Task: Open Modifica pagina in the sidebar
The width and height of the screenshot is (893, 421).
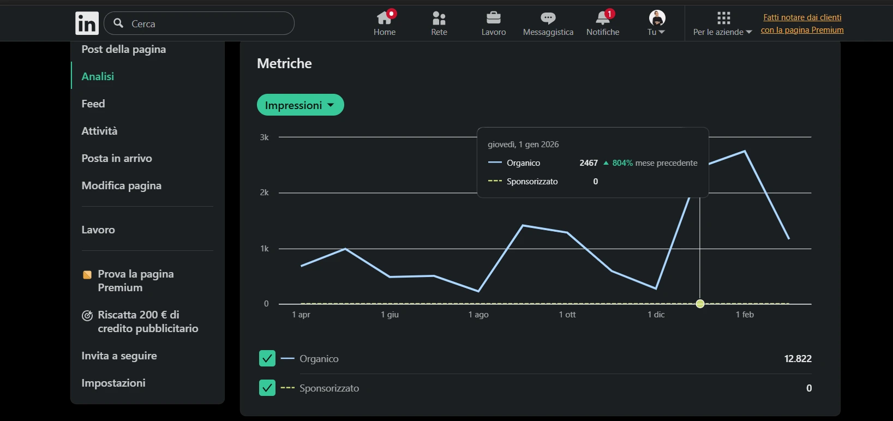Action: pos(121,185)
